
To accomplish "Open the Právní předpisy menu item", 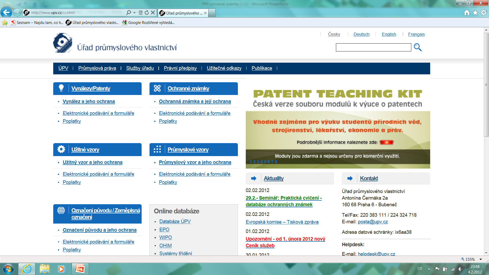I will coord(180,68).
